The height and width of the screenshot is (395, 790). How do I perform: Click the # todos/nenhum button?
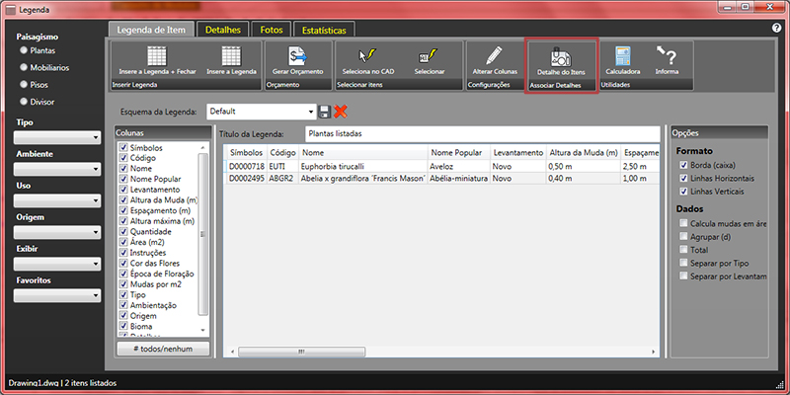162,349
